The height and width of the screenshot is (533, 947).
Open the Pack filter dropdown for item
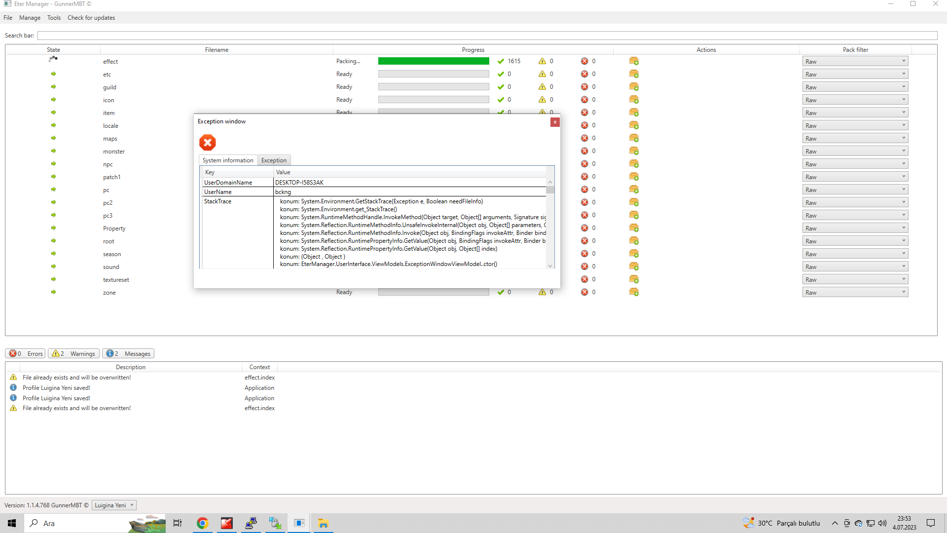(x=855, y=113)
